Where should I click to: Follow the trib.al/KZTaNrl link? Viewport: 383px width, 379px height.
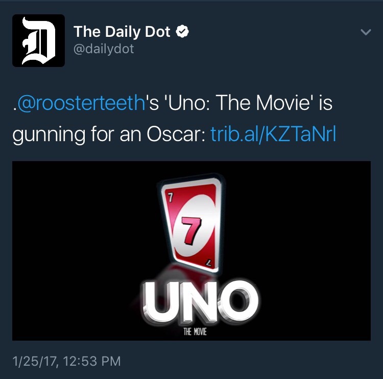[x=273, y=133]
